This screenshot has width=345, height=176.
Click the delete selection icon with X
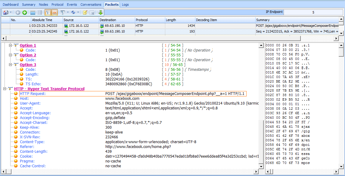tap(92, 13)
